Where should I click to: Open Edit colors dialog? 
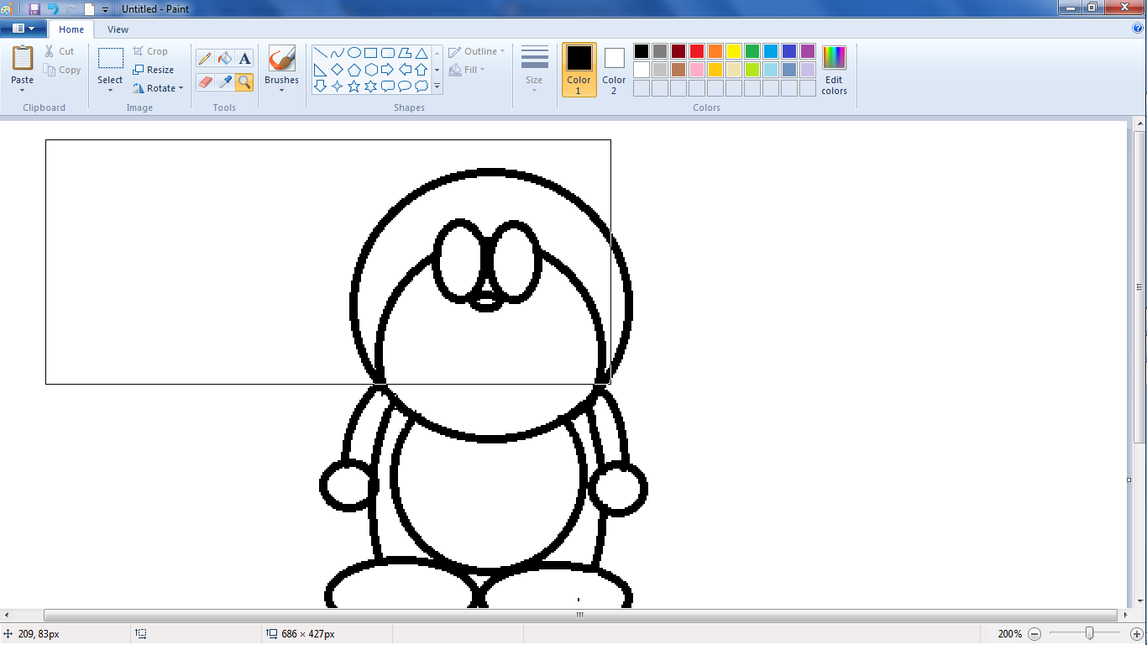tap(834, 70)
